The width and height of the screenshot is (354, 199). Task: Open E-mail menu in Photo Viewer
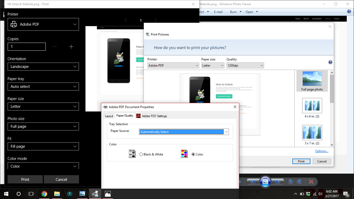point(218,12)
